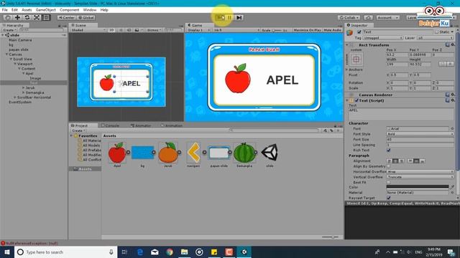Click the Play button
The width and height of the screenshot is (460, 258).
(x=221, y=17)
